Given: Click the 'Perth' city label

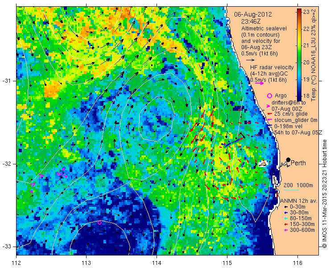Looking at the screenshot, I should 298,163.
